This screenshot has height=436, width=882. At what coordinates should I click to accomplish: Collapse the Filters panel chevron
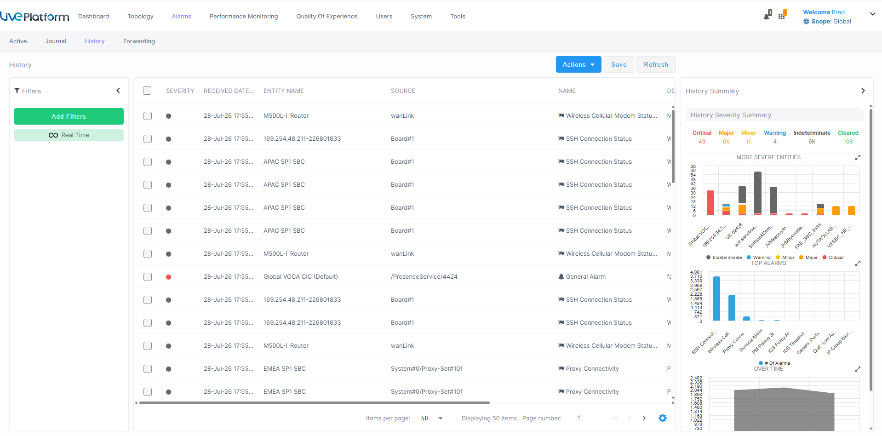click(x=118, y=91)
